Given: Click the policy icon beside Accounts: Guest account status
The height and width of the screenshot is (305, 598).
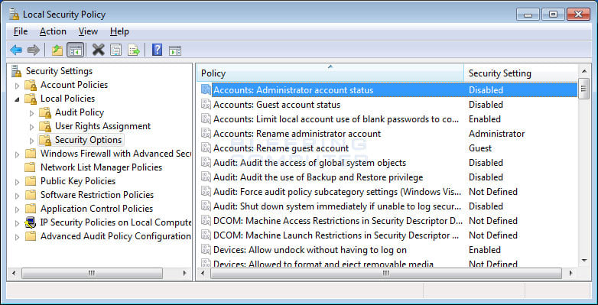Looking at the screenshot, I should (x=206, y=105).
